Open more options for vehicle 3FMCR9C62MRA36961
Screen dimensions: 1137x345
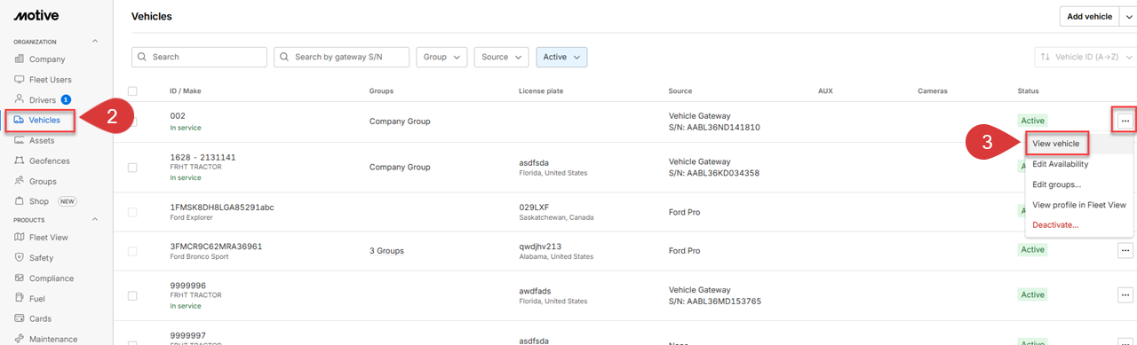[x=1125, y=251]
